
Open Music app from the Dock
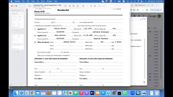(81, 93)
